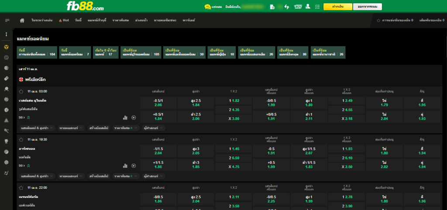Pick Brentford 1X2 home odds 1 2.11
This screenshot has height=210, width=447.
click(x=234, y=197)
